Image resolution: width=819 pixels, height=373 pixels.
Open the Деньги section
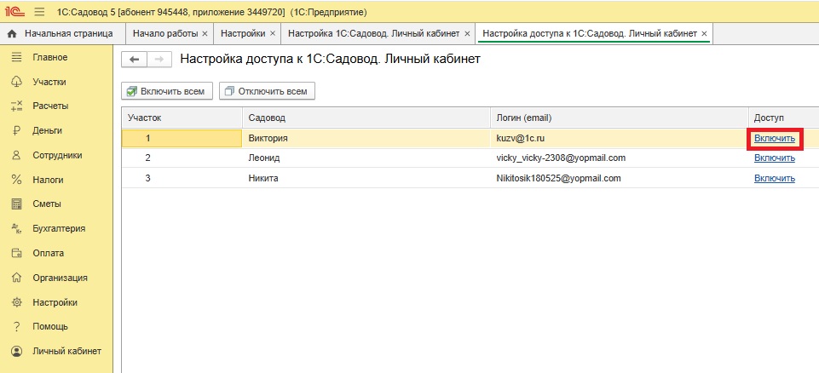click(47, 130)
